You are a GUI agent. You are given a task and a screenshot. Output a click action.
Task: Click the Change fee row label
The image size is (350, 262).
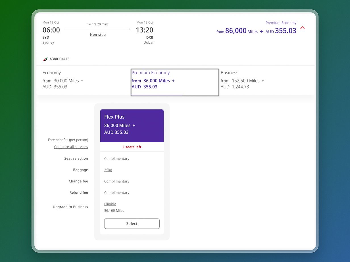(x=78, y=181)
